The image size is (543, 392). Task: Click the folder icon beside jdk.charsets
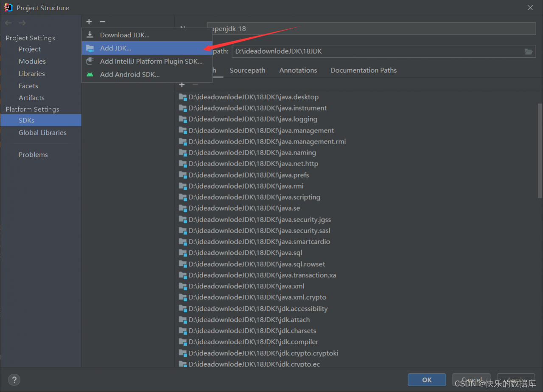[x=183, y=331]
